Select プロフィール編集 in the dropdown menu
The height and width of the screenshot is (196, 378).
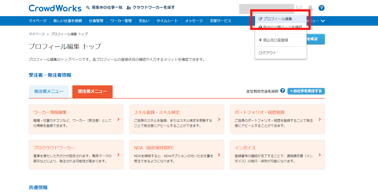[278, 19]
